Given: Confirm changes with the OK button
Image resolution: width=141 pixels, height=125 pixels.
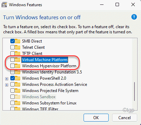Looking at the screenshot, I should pos(96,117).
